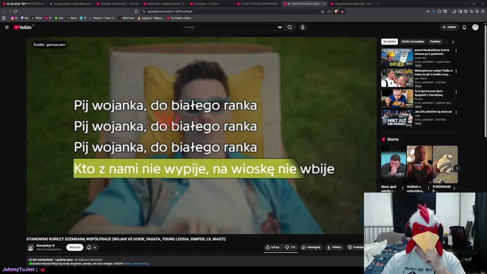Open options for Mario zjadł sałatkę short
The image size is (487, 274).
point(403,188)
